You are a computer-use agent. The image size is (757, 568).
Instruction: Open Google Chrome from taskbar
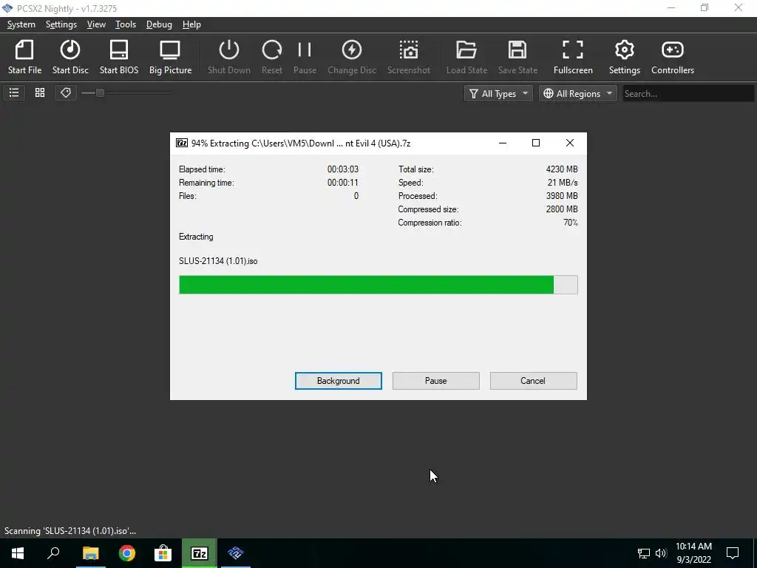127,553
